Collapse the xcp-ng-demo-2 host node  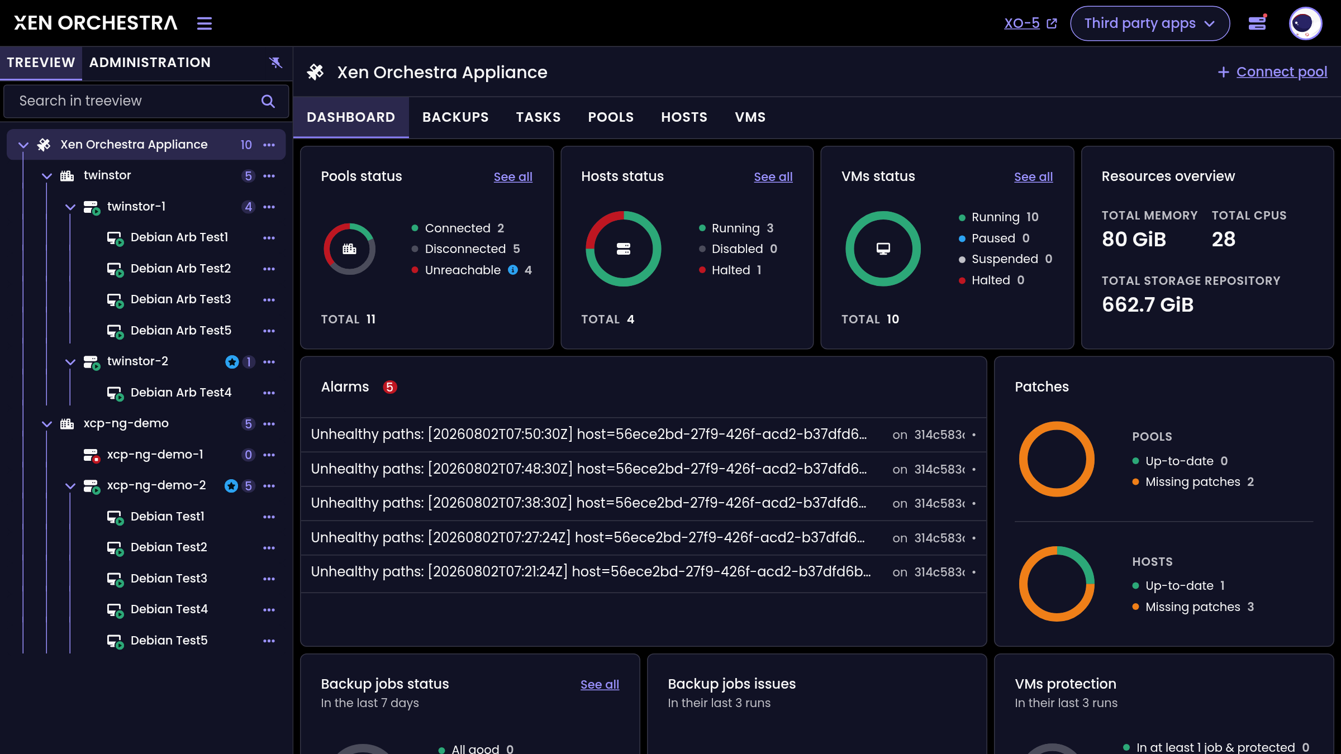tap(70, 486)
